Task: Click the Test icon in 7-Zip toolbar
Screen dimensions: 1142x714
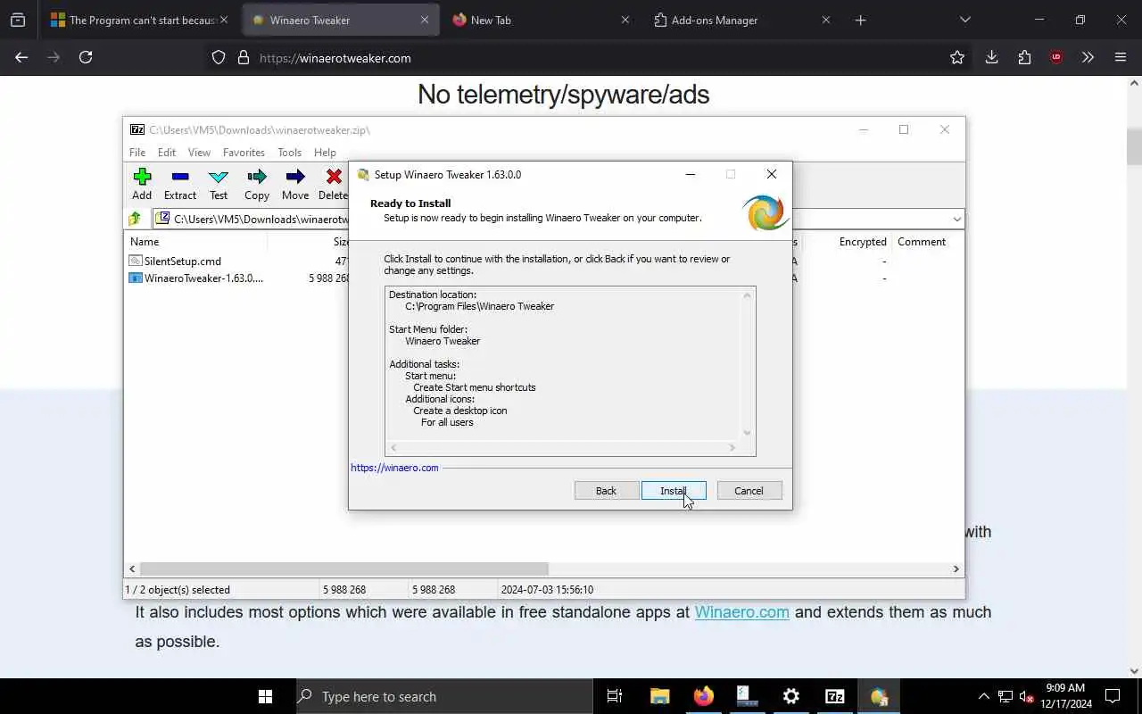Action: [219, 177]
